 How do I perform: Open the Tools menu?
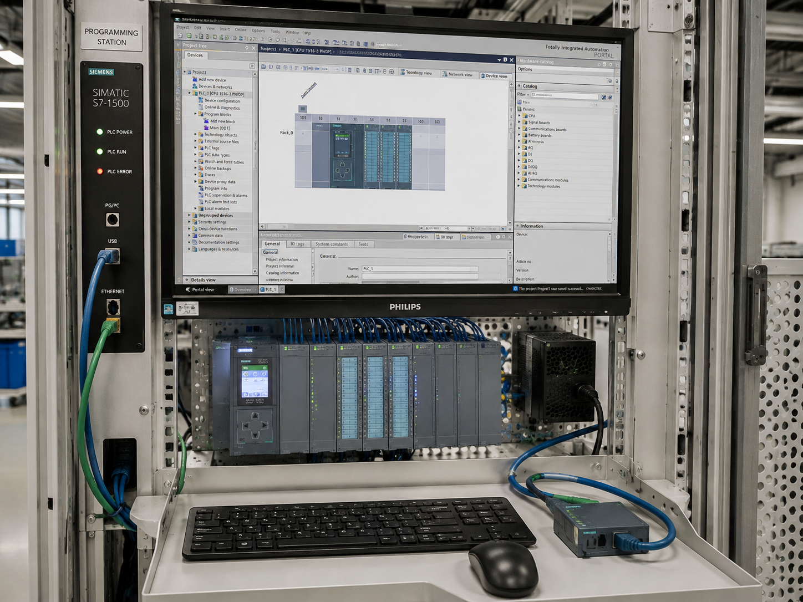pyautogui.click(x=275, y=31)
